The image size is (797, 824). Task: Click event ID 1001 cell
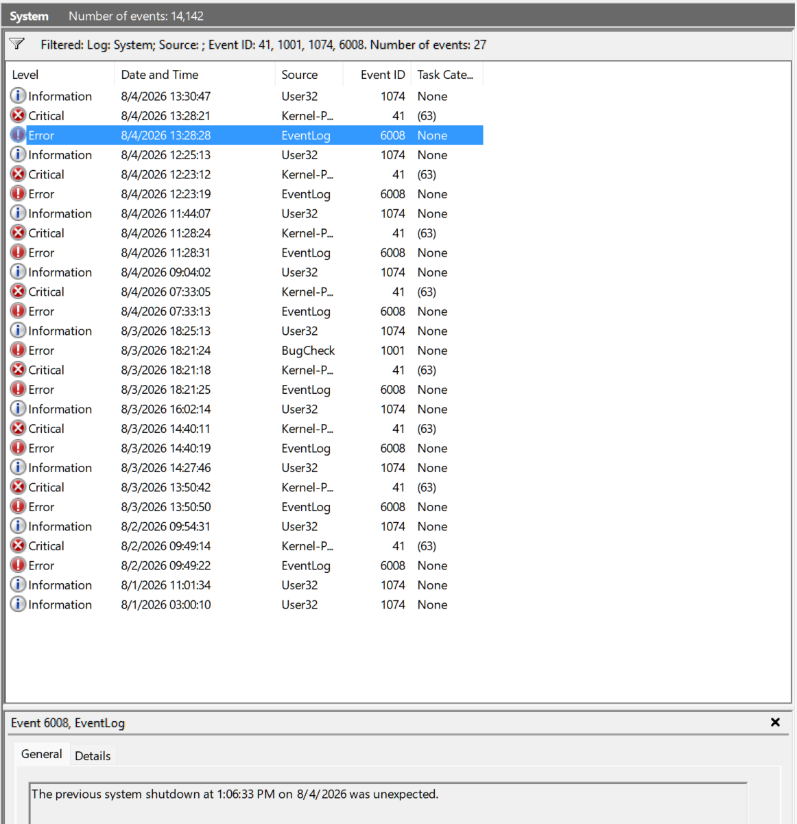coord(392,350)
